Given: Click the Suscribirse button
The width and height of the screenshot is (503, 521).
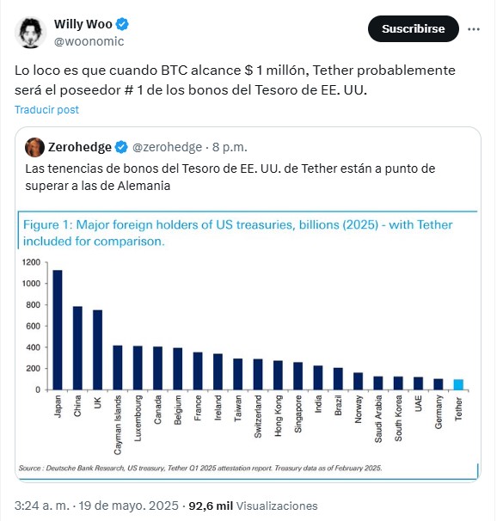Looking at the screenshot, I should [414, 29].
